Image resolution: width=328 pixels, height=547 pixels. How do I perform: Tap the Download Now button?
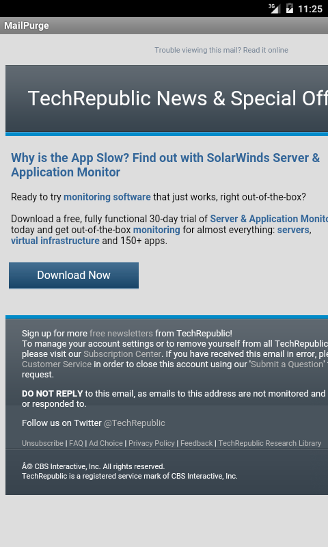74,276
